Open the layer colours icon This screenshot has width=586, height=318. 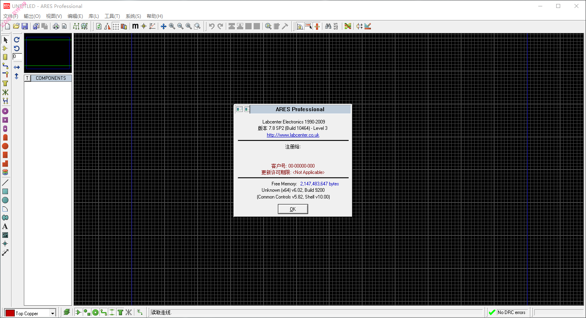pyautogui.click(x=124, y=26)
